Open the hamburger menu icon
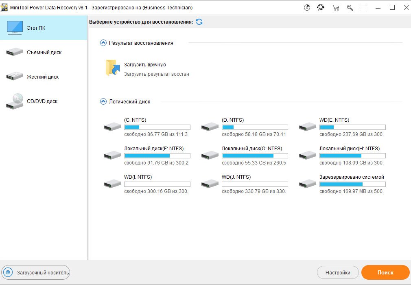Viewport: 411px width, 285px height. point(363,8)
